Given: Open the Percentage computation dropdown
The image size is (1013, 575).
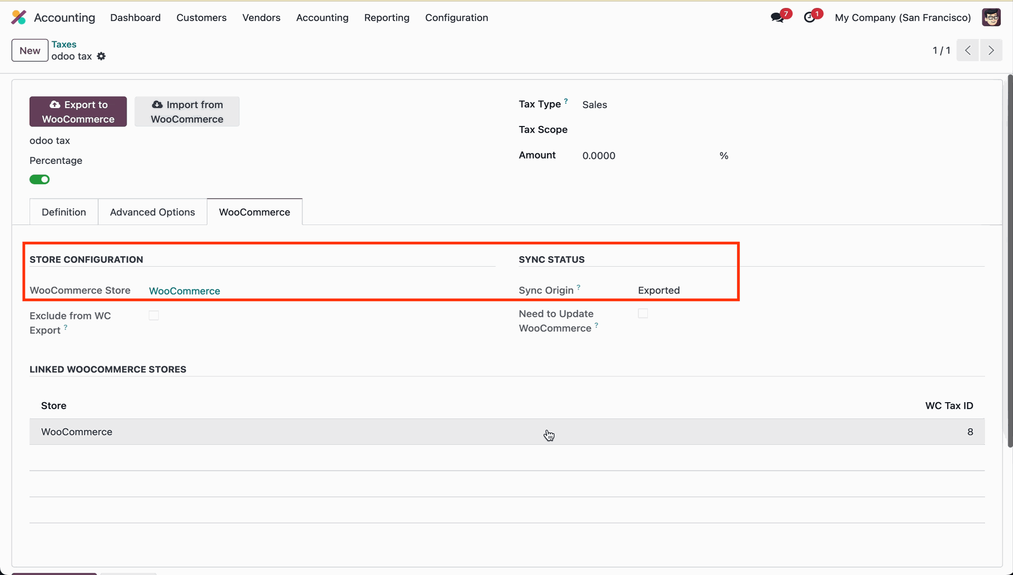Looking at the screenshot, I should coord(56,160).
